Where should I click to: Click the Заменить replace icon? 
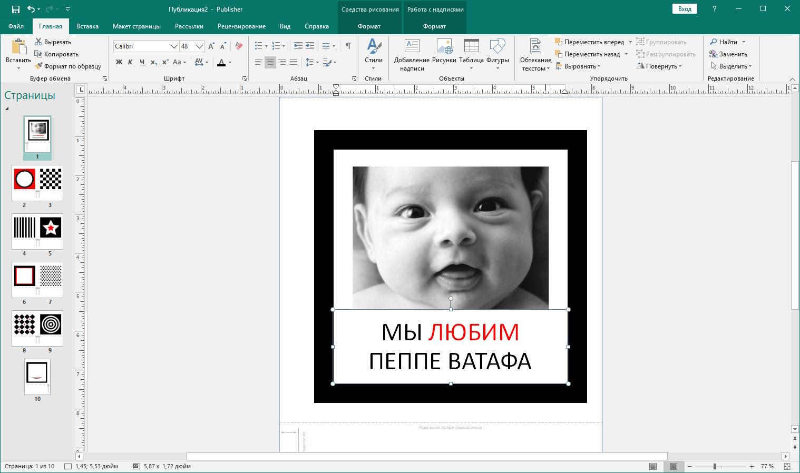(x=713, y=54)
